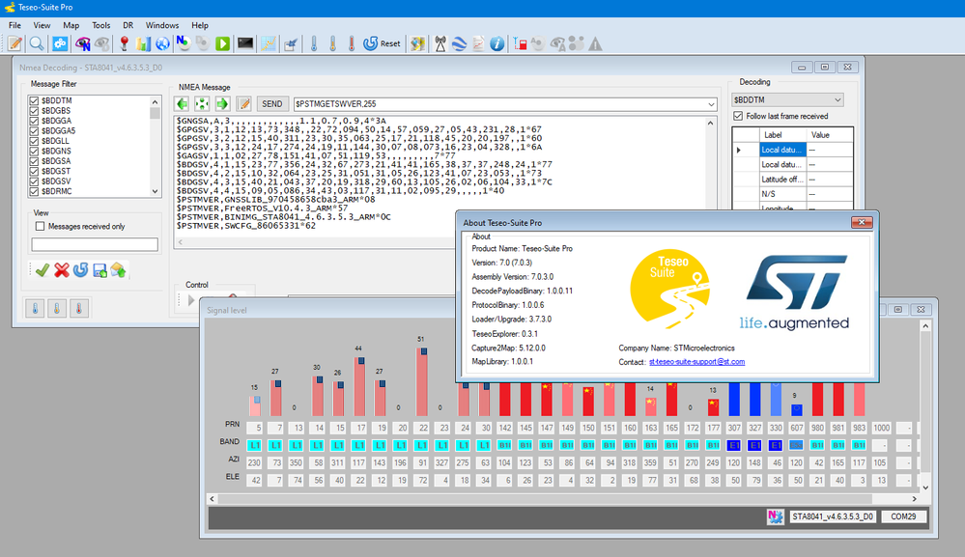Expand the NMEA command combo box arrow
Image resolution: width=965 pixels, height=557 pixels.
tap(712, 104)
